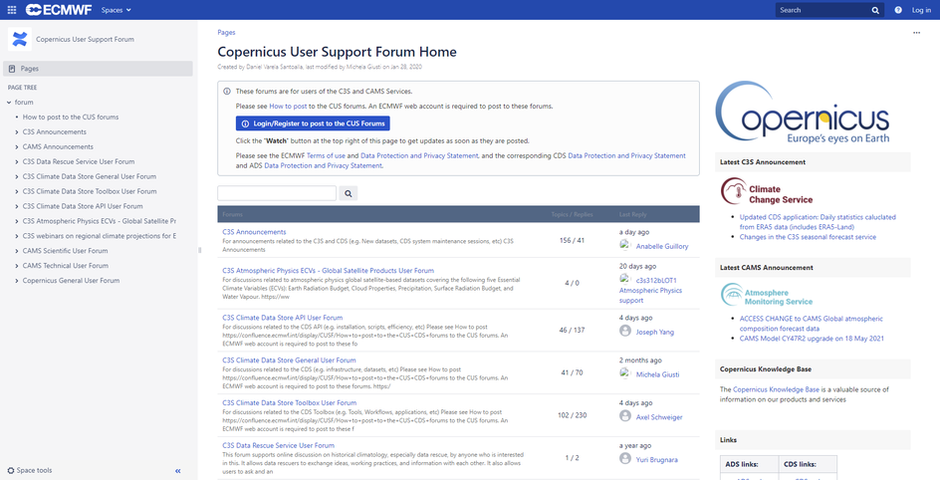Expand CAMS Announcements tree item
The width and height of the screenshot is (940, 480).
pyautogui.click(x=17, y=146)
